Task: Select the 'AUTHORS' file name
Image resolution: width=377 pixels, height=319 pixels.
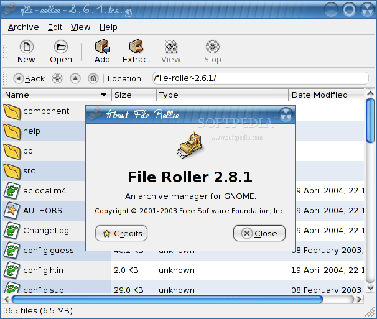Action: tap(42, 211)
